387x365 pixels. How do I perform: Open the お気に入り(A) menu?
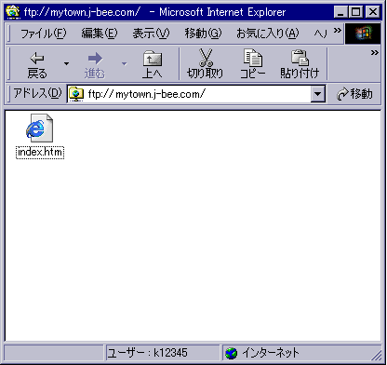coord(268,34)
